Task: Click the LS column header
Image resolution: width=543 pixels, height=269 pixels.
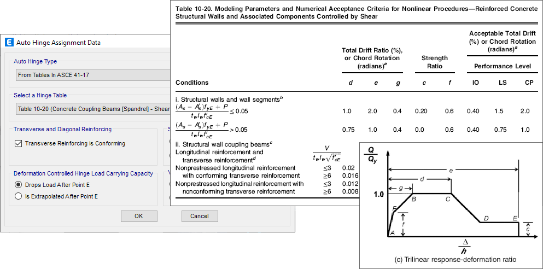Action: coord(501,83)
